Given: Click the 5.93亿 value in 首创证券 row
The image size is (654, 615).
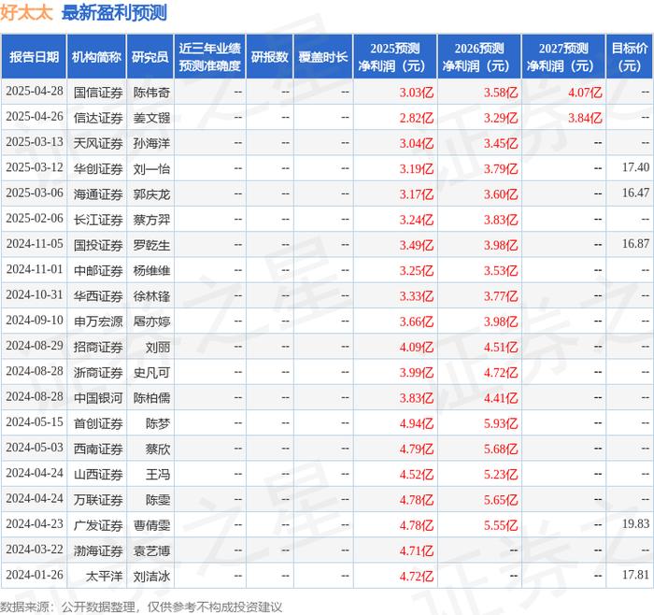Looking at the screenshot, I should tap(501, 423).
